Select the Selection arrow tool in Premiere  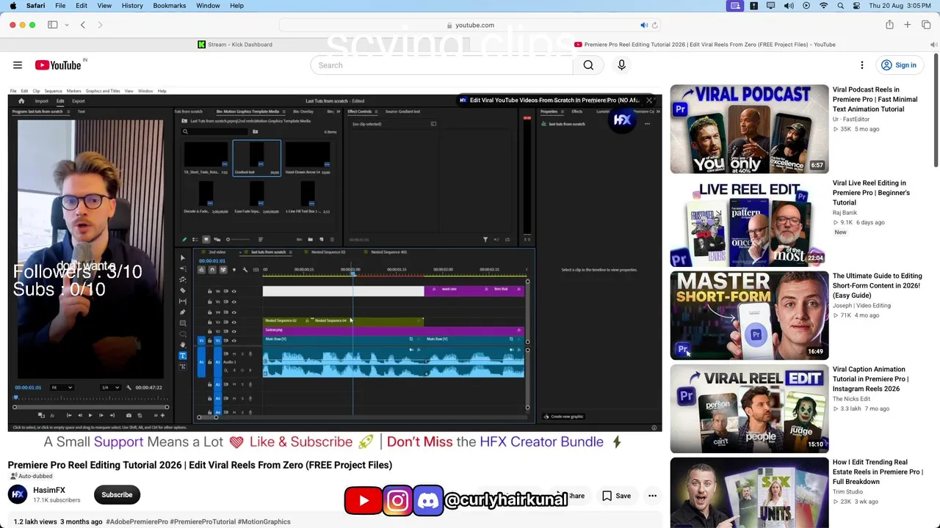click(x=183, y=258)
